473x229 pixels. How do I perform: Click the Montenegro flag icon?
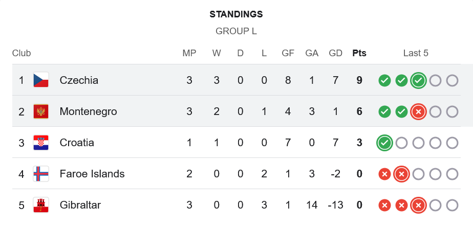coord(41,111)
